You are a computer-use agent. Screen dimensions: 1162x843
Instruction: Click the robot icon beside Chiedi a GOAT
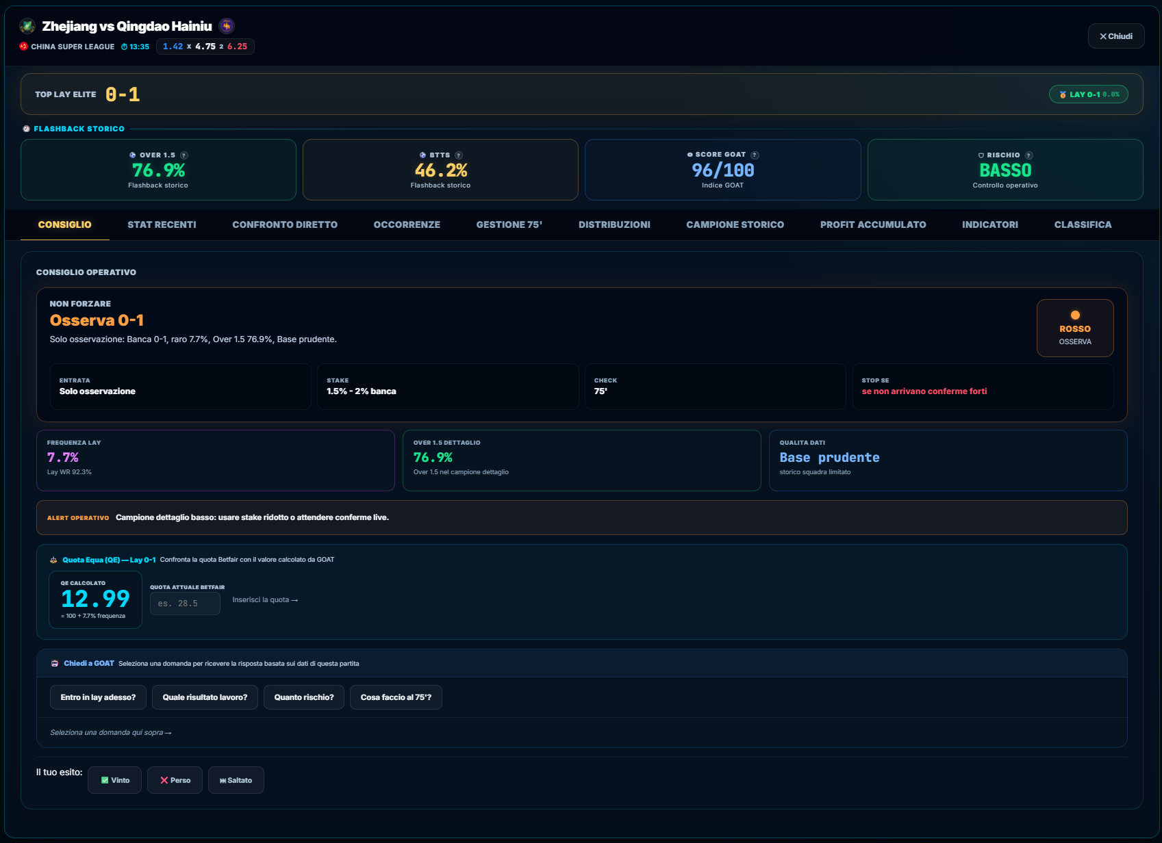[55, 664]
